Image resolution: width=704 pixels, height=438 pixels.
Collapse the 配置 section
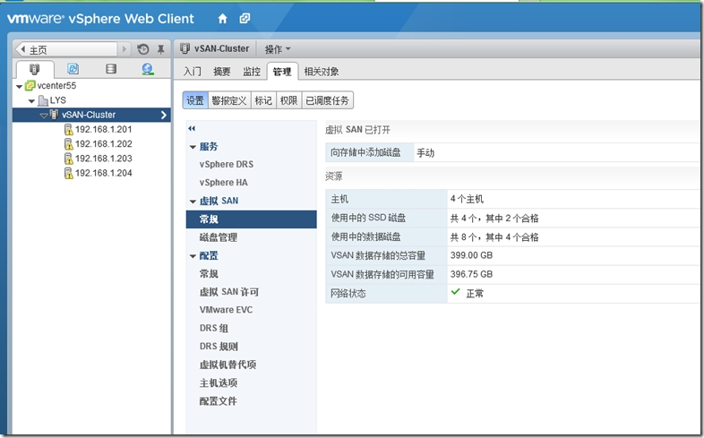tap(193, 256)
